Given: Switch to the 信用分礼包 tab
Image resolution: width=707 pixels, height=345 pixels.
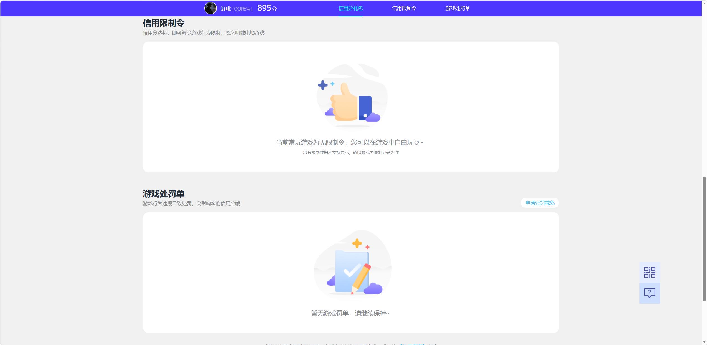Looking at the screenshot, I should point(350,8).
